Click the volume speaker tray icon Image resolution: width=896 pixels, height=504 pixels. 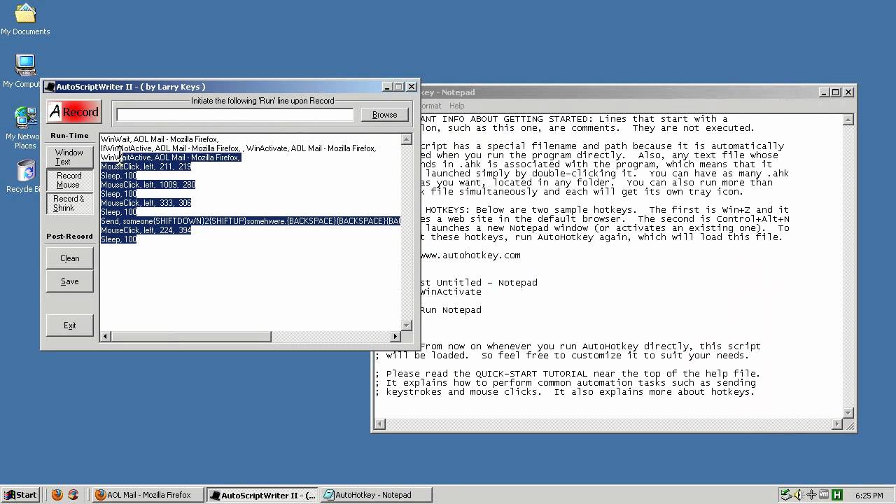click(799, 495)
